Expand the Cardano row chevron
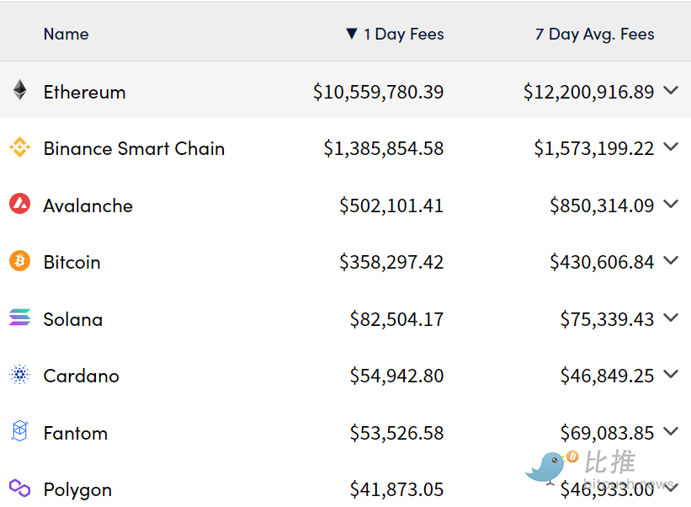This screenshot has width=691, height=507. [x=671, y=374]
